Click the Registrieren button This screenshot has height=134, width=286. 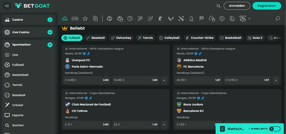[267, 6]
